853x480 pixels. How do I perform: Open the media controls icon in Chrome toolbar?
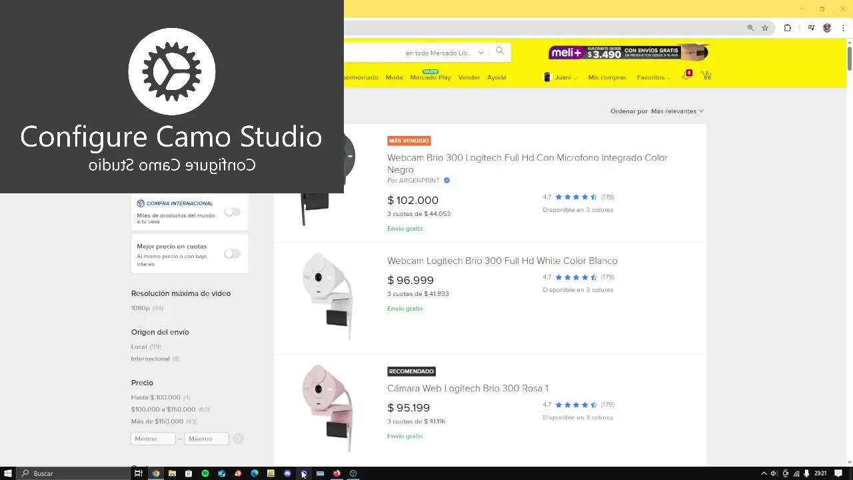(811, 28)
